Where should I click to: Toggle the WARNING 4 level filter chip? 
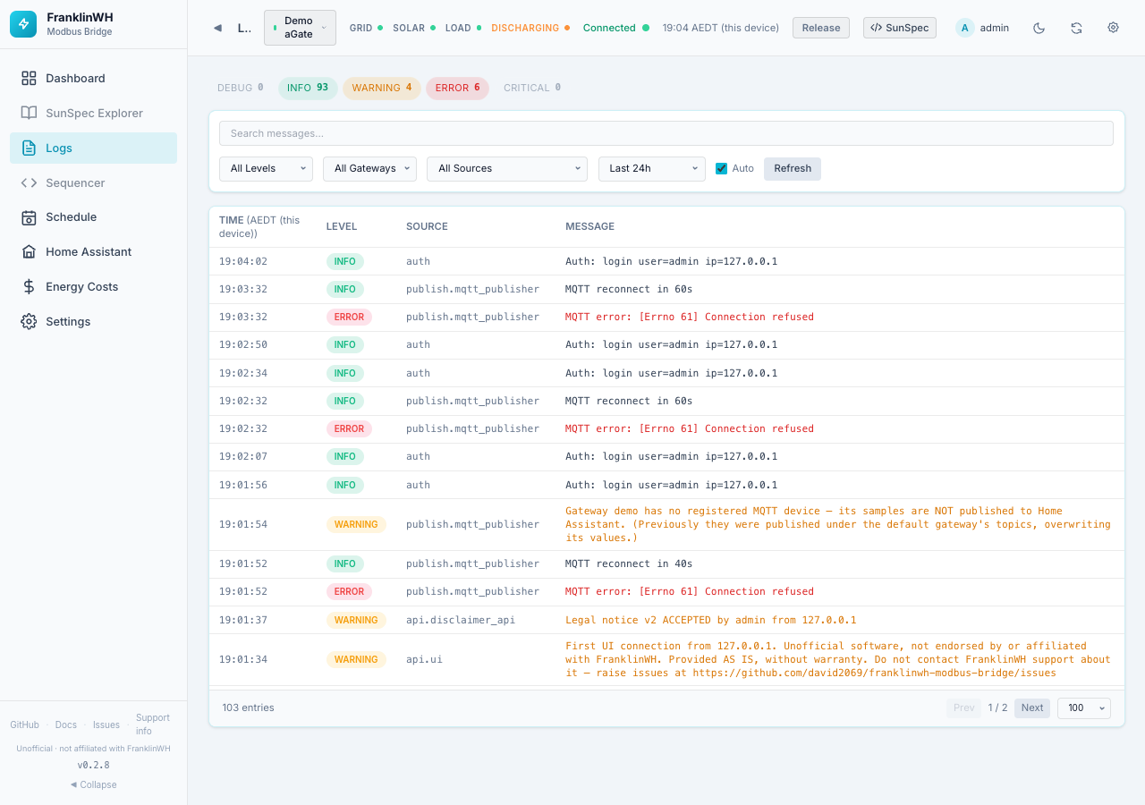pos(382,88)
